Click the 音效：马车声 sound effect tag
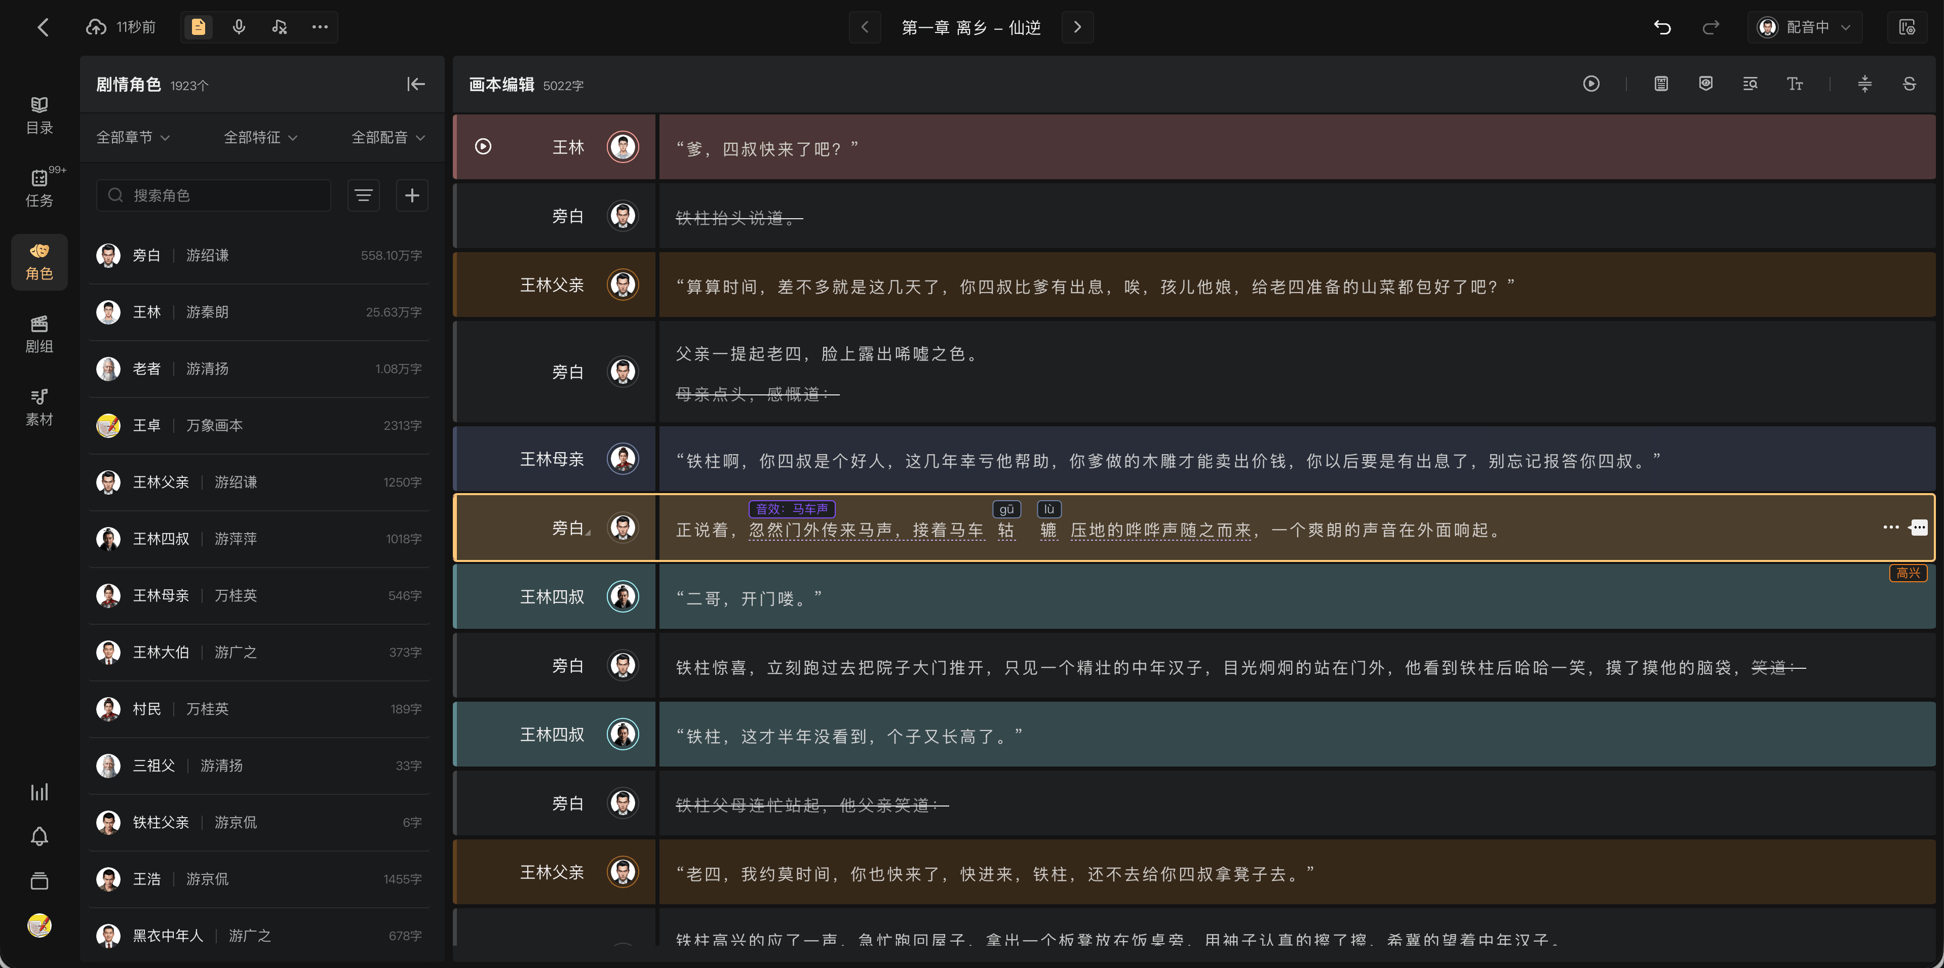The image size is (1944, 968). [792, 508]
